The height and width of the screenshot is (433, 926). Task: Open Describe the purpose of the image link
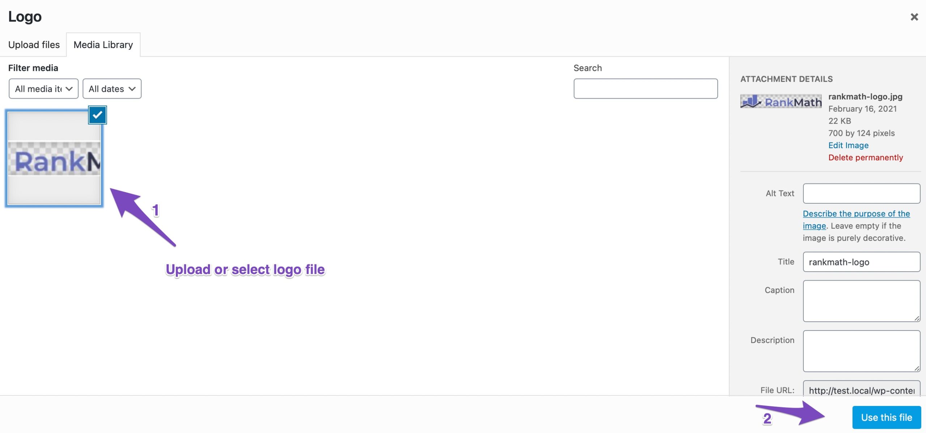tap(856, 214)
